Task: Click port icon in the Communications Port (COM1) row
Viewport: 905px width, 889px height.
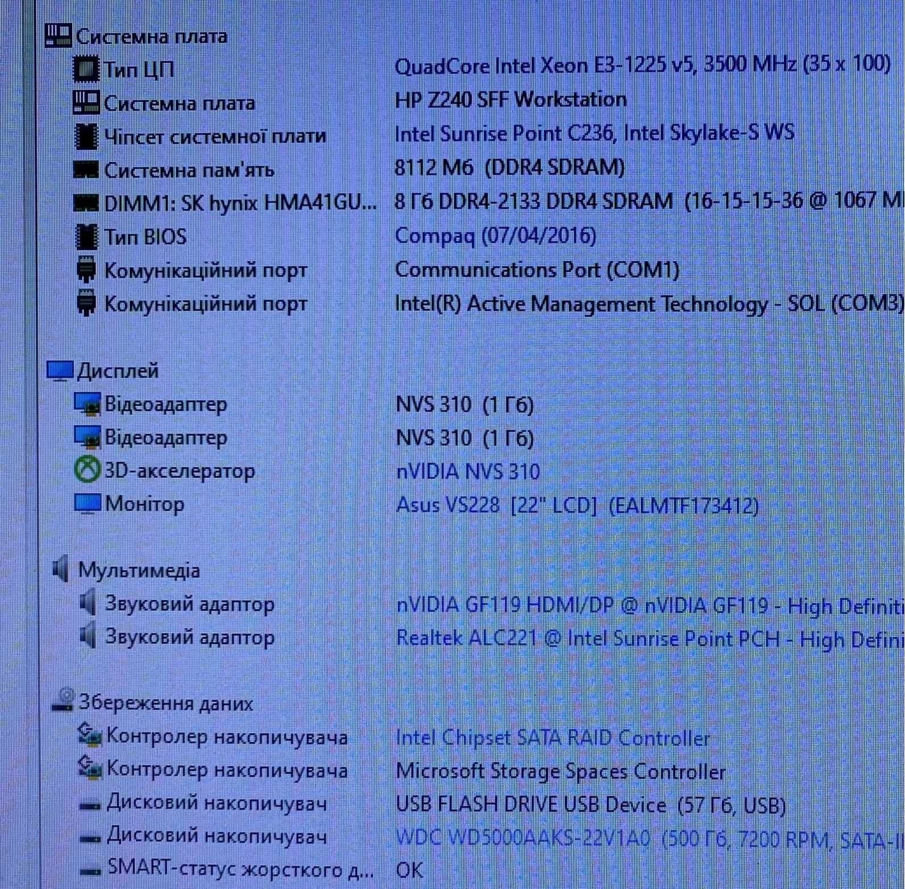Action: pos(86,270)
